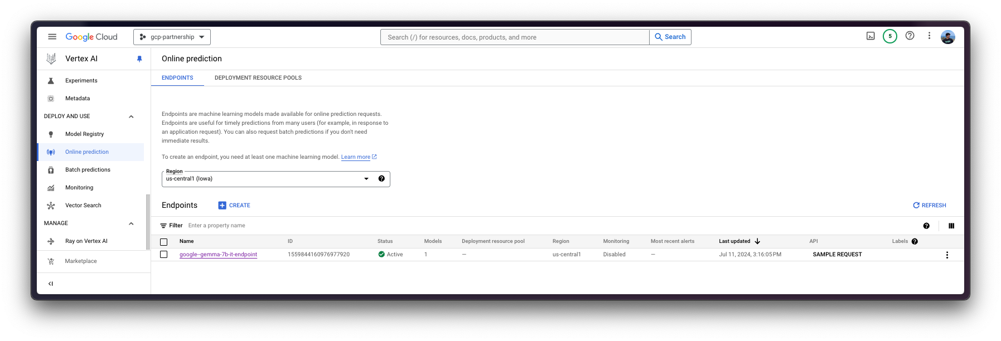Open Metadata in the sidebar

(x=78, y=99)
